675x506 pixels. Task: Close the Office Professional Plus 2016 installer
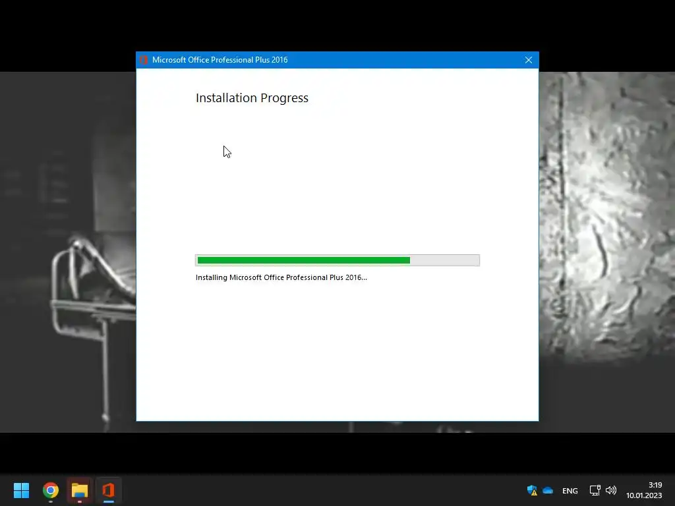[x=529, y=60]
